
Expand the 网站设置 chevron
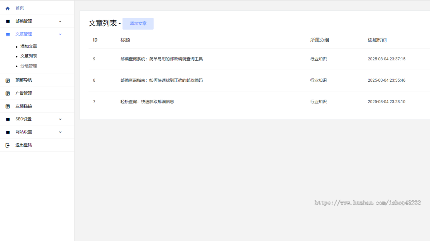tap(60, 132)
